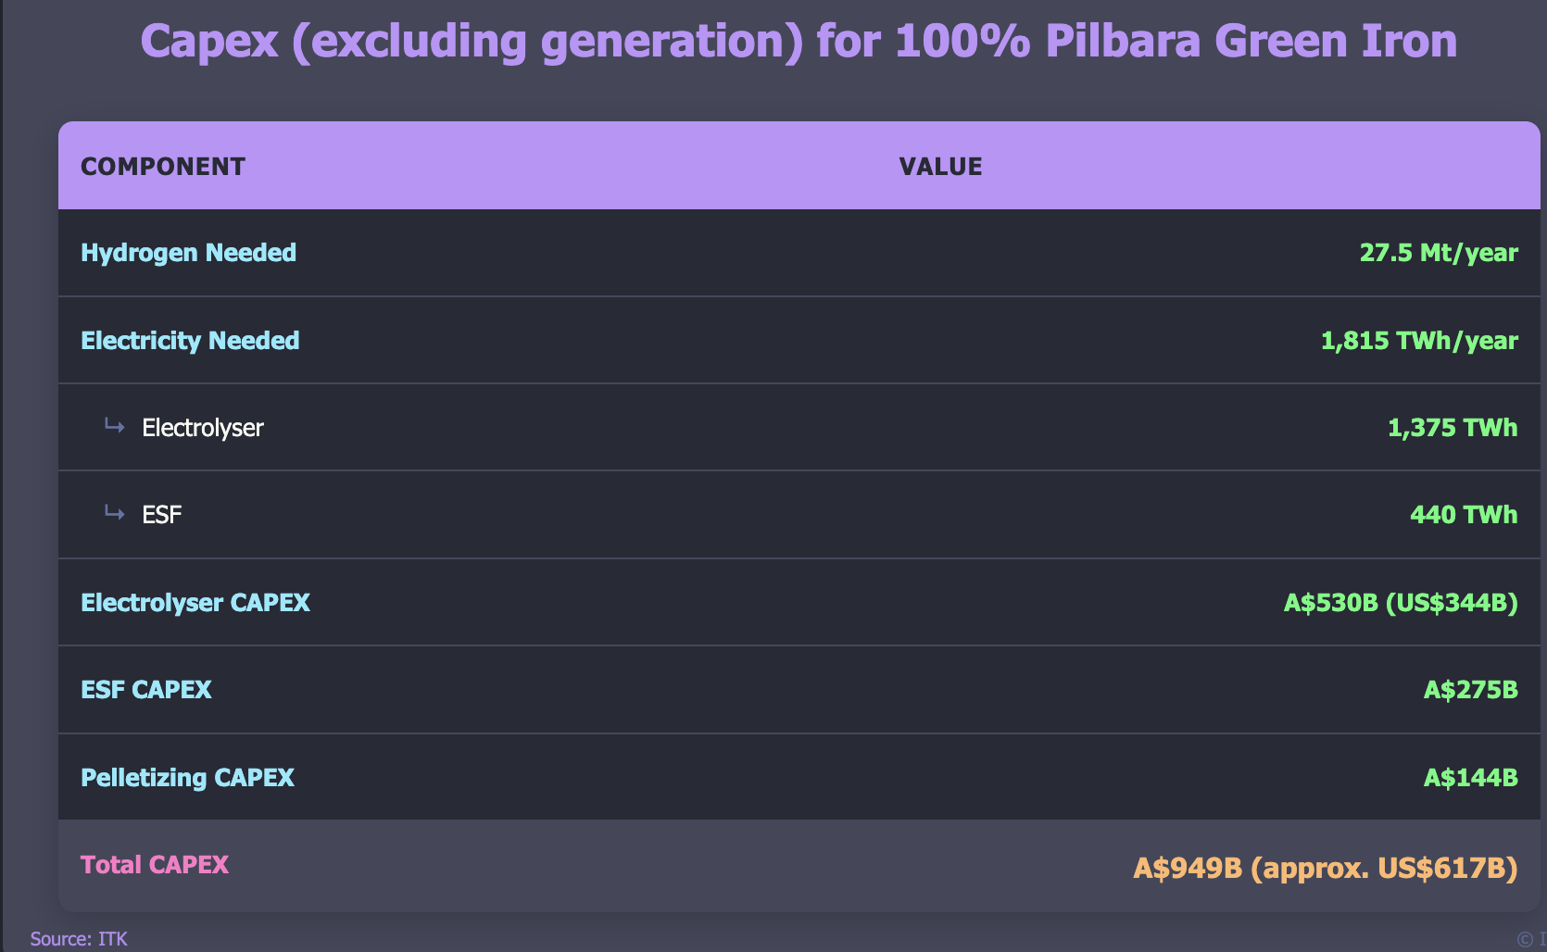This screenshot has width=1547, height=952.
Task: Click the Source: ITK text
Action: point(79,939)
